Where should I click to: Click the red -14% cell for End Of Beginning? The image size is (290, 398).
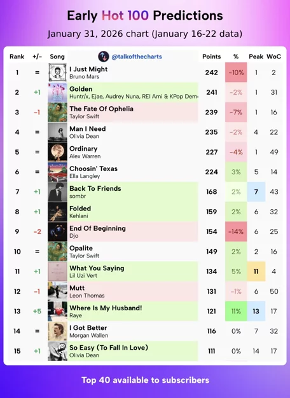[236, 231]
